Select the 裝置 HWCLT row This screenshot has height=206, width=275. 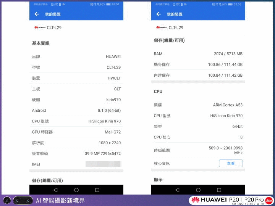point(76,78)
